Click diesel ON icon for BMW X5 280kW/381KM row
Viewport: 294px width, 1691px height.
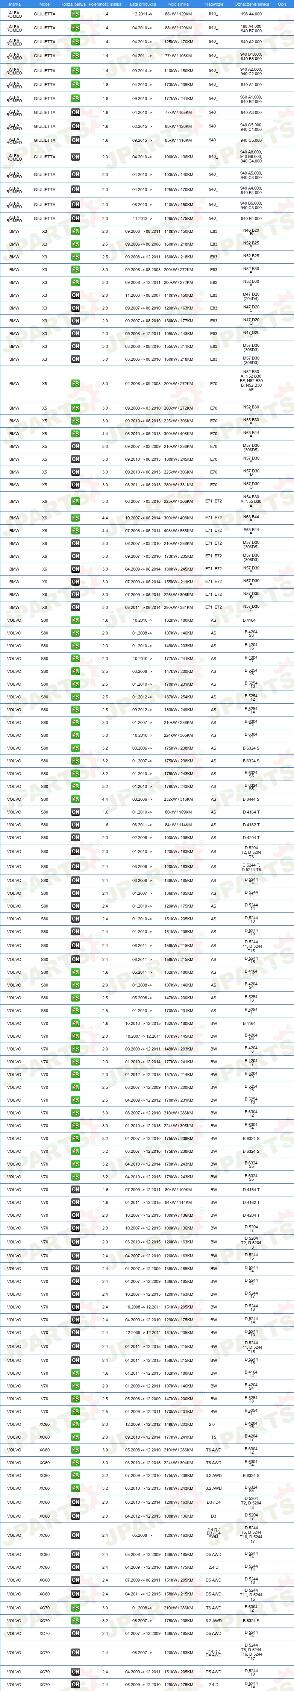tap(76, 484)
